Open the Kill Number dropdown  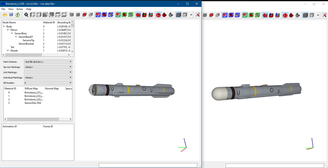pos(48,83)
